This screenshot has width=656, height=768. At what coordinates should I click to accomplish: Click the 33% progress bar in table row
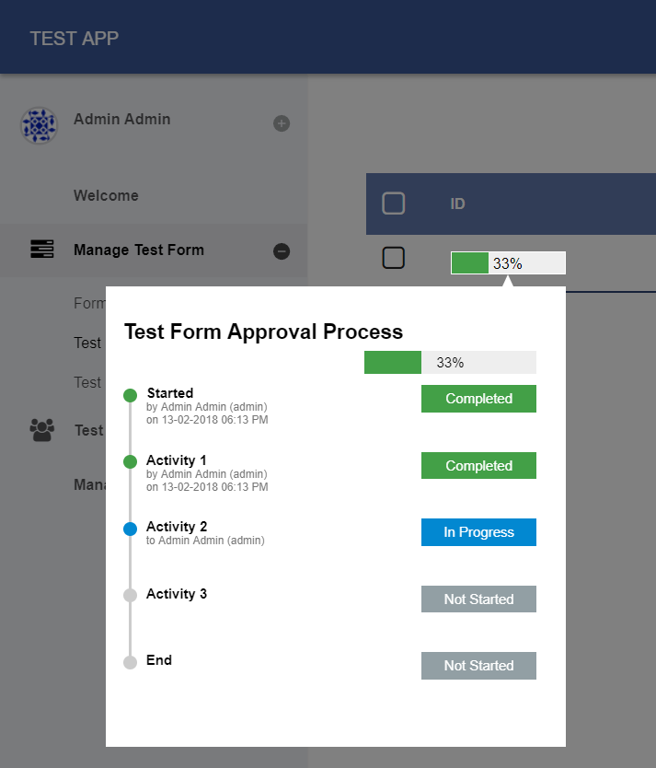click(x=508, y=263)
